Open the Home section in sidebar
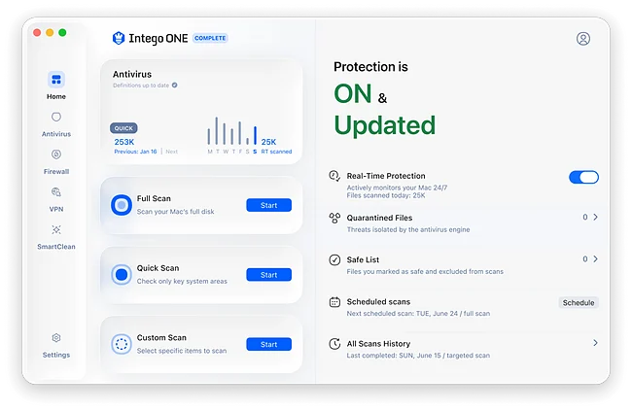Image resolution: width=632 pixels, height=411 pixels. (56, 86)
